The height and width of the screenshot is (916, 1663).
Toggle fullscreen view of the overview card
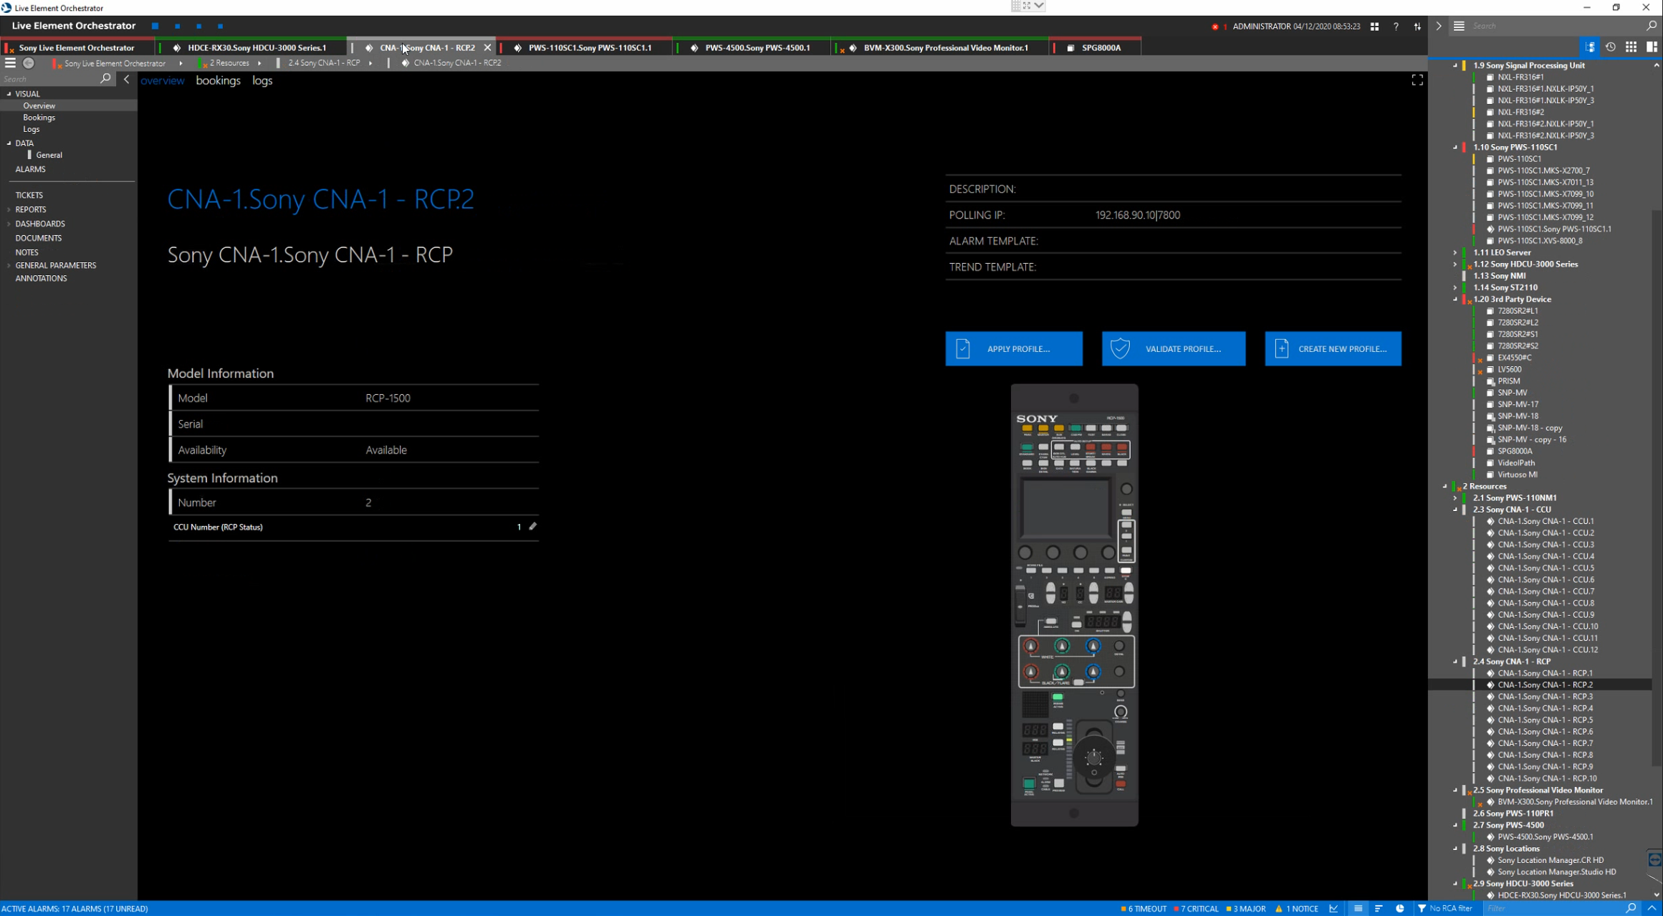[x=1417, y=80]
